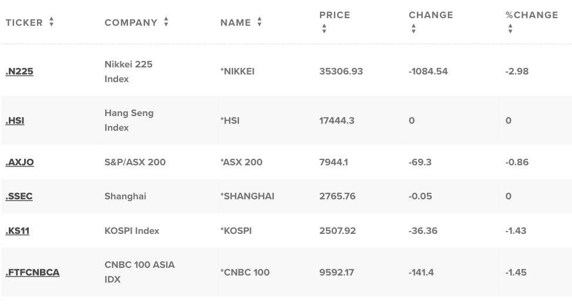This screenshot has height=306, width=572.
Task: Click the COMPANY column sort arrows icon
Action: coord(166,22)
